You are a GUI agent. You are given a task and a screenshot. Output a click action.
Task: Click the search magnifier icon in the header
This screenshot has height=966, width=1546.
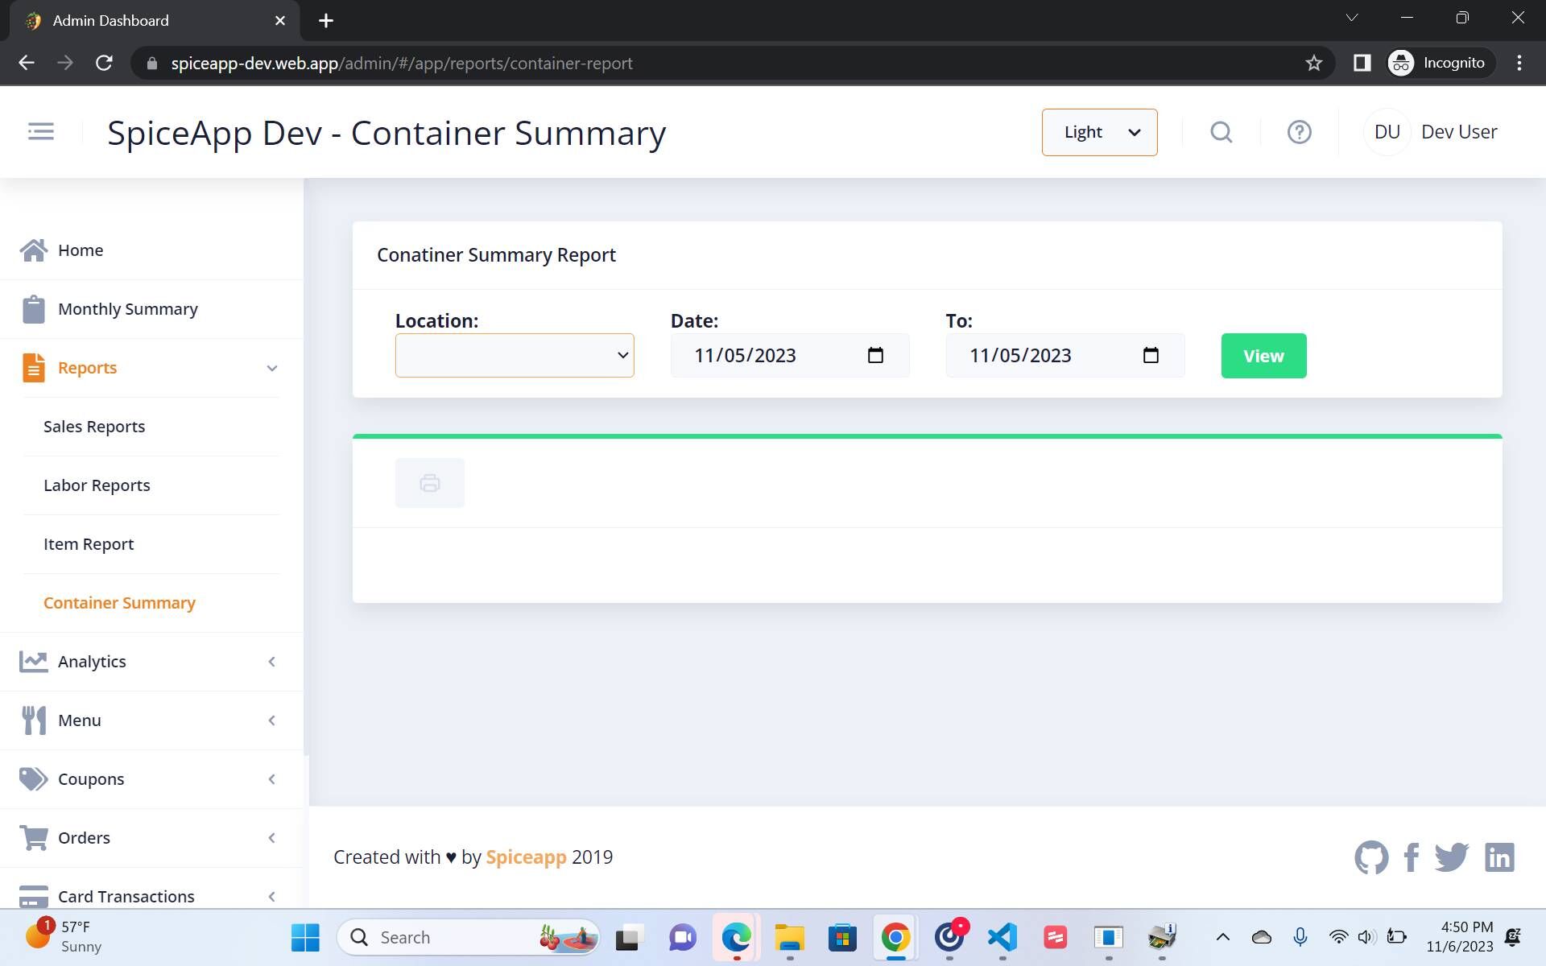coord(1221,132)
